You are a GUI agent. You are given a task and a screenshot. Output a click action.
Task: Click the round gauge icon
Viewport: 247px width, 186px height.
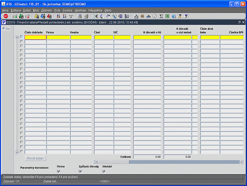[155, 16]
